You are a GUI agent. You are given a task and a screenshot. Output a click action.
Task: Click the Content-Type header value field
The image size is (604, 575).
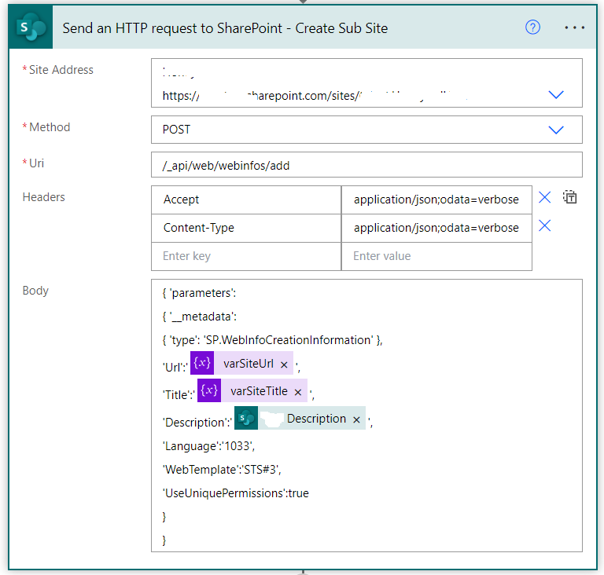pos(436,228)
